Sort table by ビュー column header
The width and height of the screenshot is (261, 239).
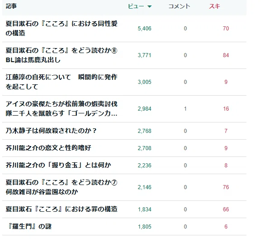pyautogui.click(x=136, y=6)
